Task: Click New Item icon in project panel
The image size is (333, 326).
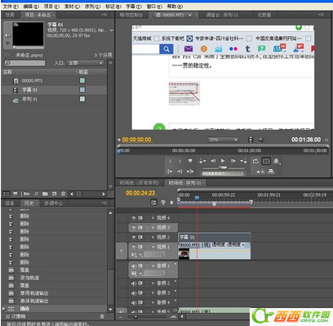Action: click(x=55, y=194)
